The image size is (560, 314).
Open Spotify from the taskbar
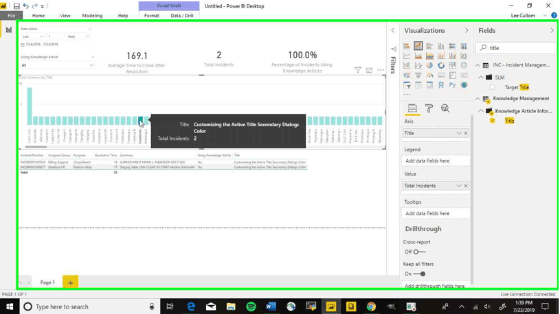point(251,306)
